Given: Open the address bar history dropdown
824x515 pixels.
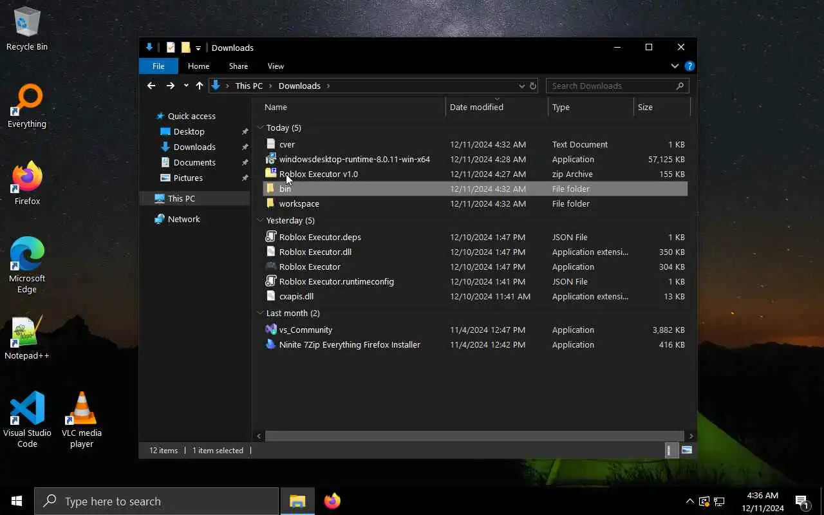Looking at the screenshot, I should tap(521, 86).
